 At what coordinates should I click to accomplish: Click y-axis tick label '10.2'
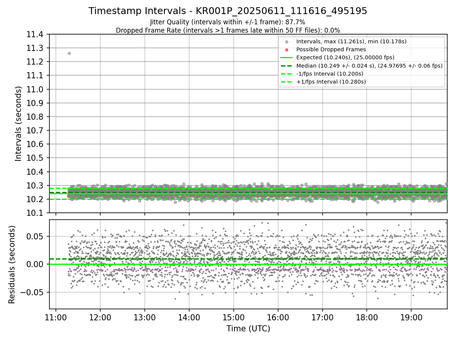click(x=36, y=199)
